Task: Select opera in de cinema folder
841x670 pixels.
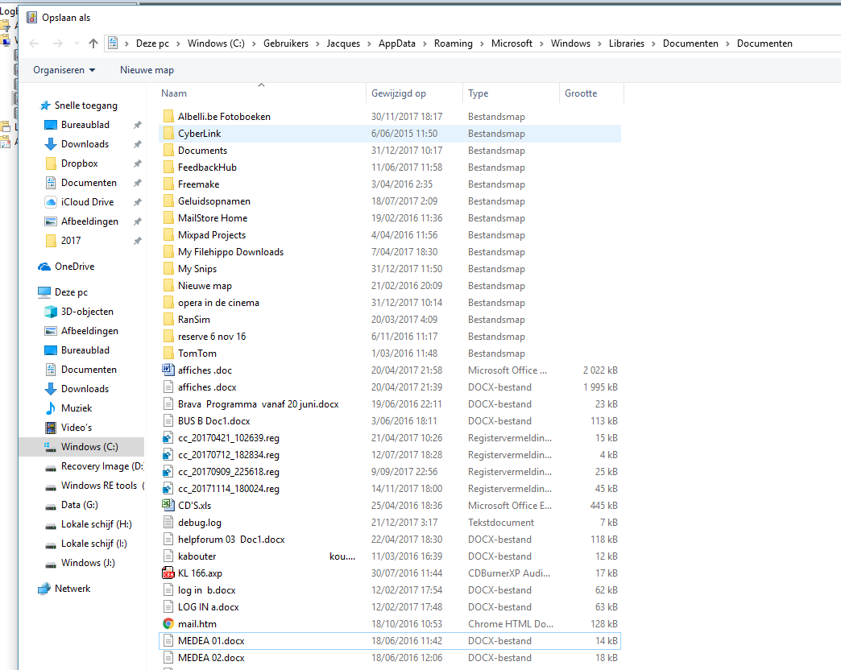Action: (390, 303)
